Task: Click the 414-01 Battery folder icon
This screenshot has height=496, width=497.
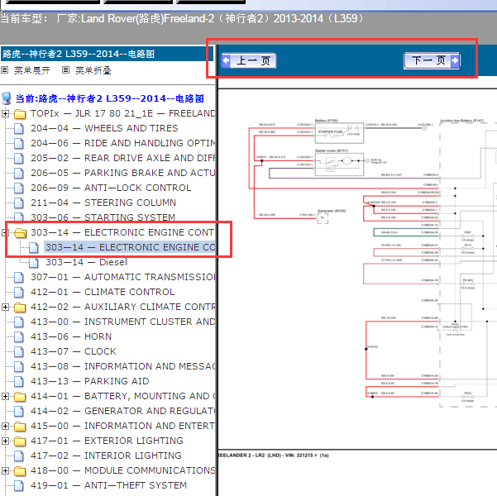Action: (20, 397)
